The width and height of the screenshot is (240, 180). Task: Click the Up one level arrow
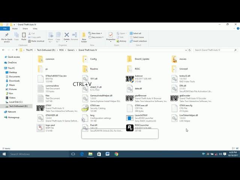pyautogui.click(x=16, y=50)
